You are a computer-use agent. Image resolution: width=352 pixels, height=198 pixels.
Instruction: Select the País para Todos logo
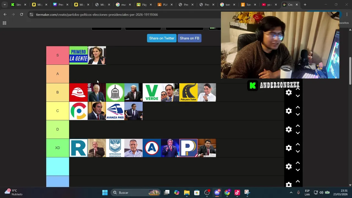(x=188, y=92)
